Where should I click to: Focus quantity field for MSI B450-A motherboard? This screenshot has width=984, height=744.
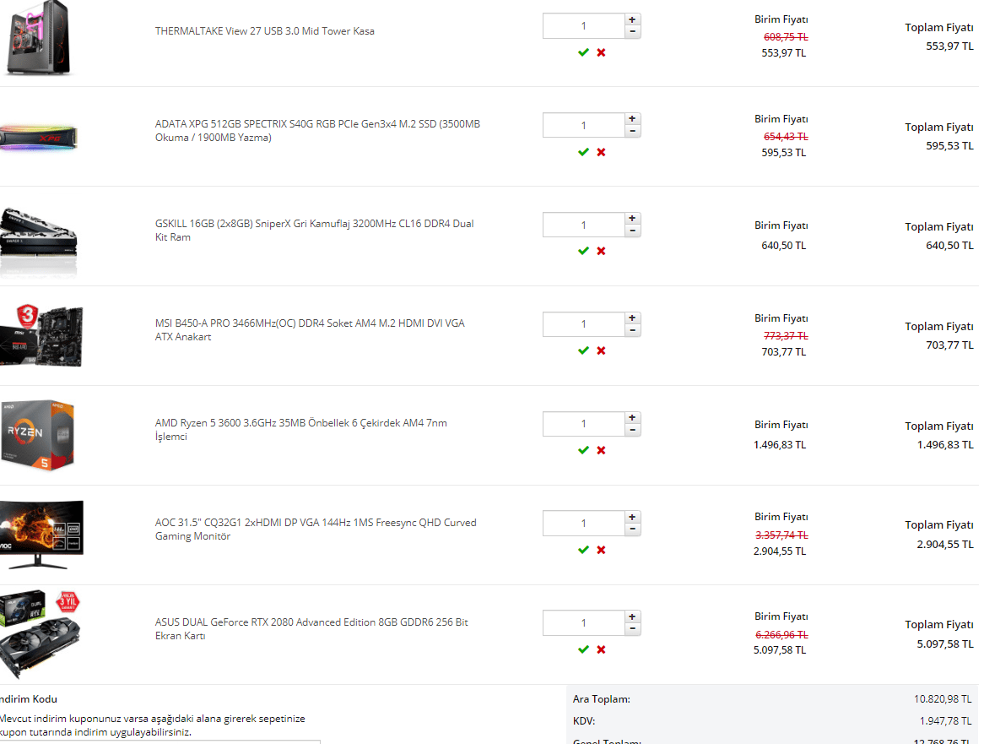click(x=583, y=324)
